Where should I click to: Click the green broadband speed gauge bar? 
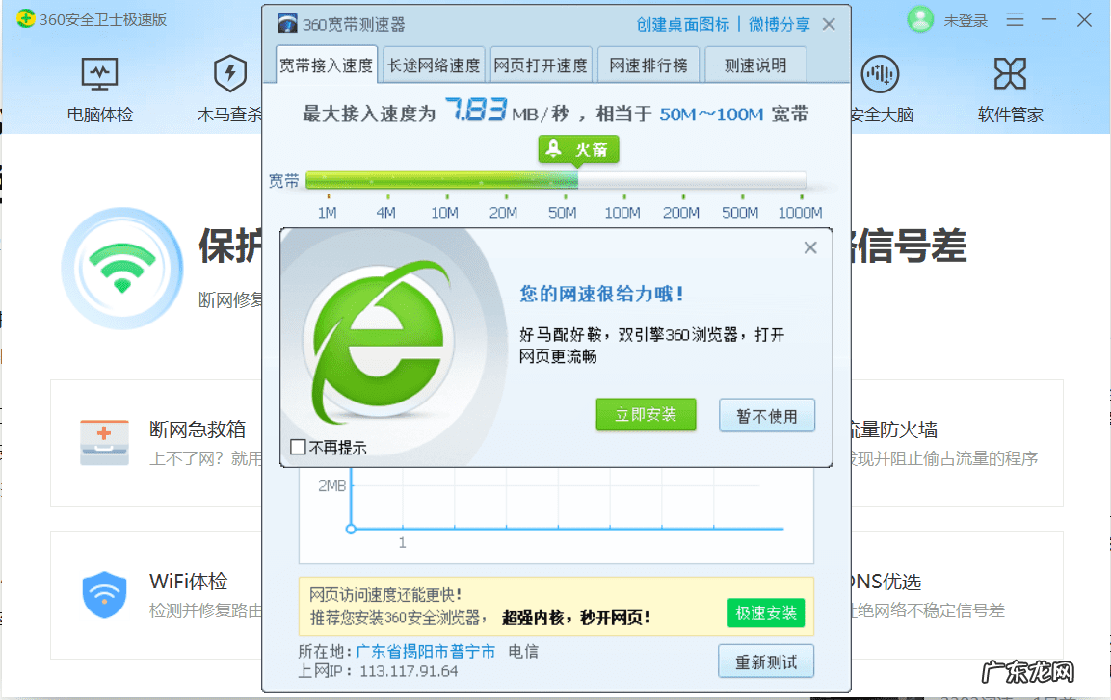443,179
